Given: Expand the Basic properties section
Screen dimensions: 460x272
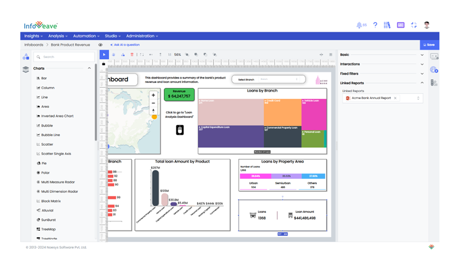Looking at the screenshot, I should (422, 55).
